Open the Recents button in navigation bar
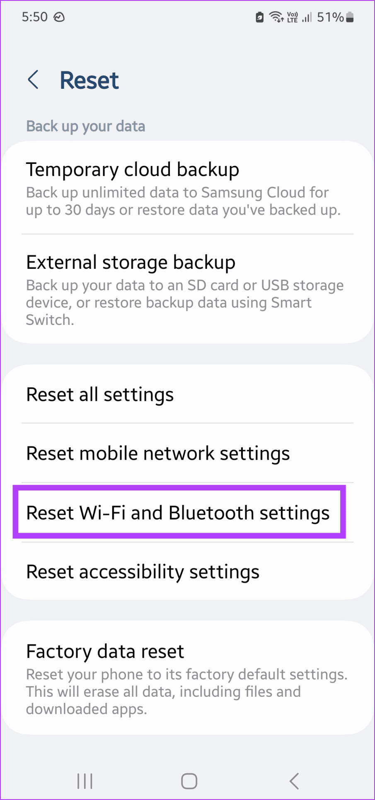This screenshot has height=800, width=375. point(84,780)
